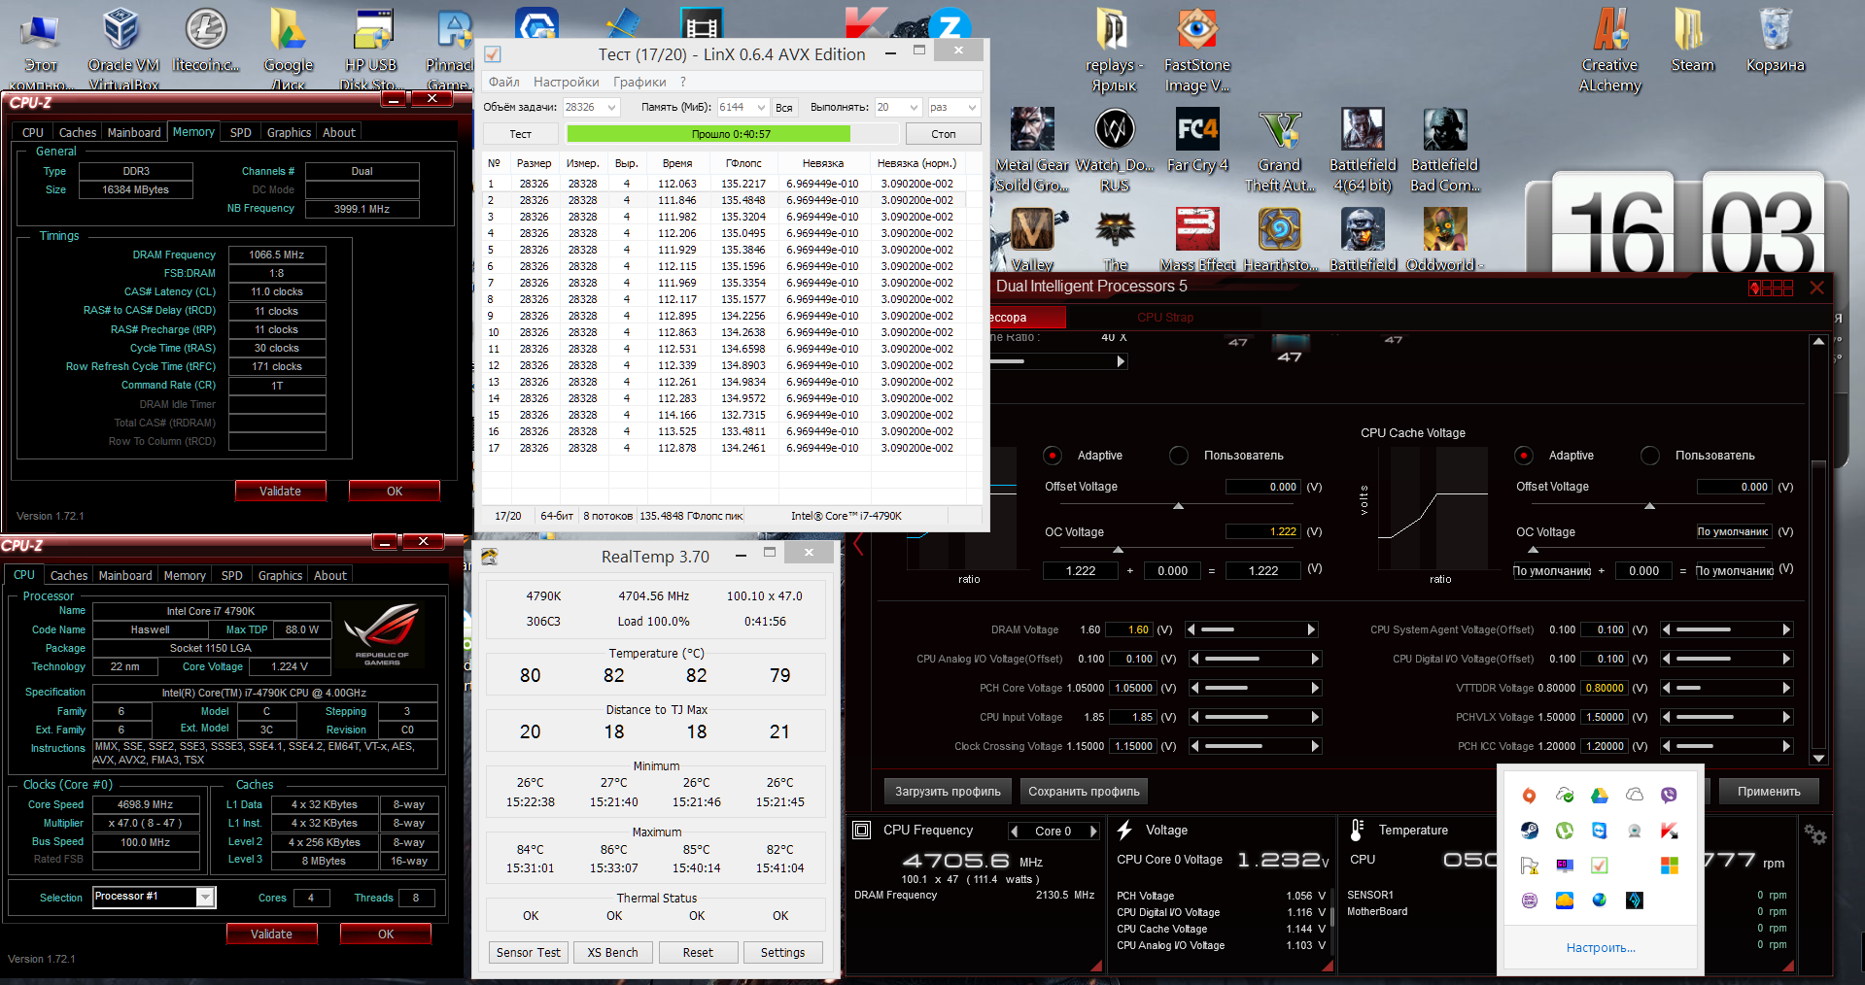
Task: Click the OC Voltage slider handle below 1.222
Action: (1118, 550)
